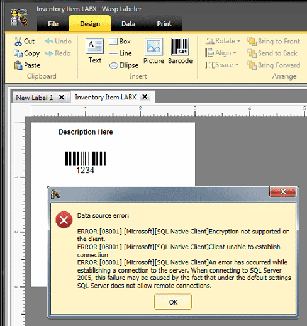Click the Undo arrow icon

49,42
